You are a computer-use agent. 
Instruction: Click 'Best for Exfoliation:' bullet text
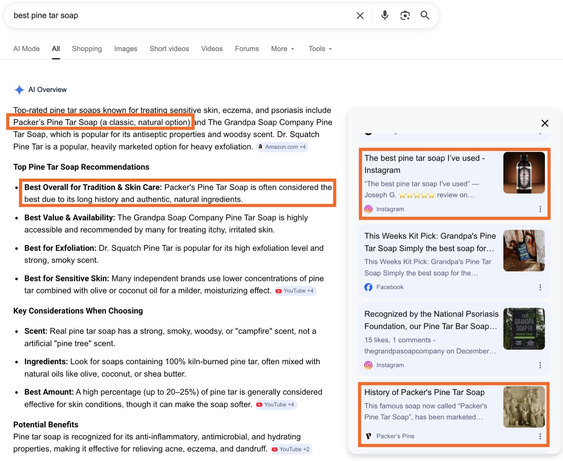tap(60, 248)
